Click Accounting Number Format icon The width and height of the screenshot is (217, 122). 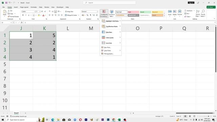(x=83, y=15)
